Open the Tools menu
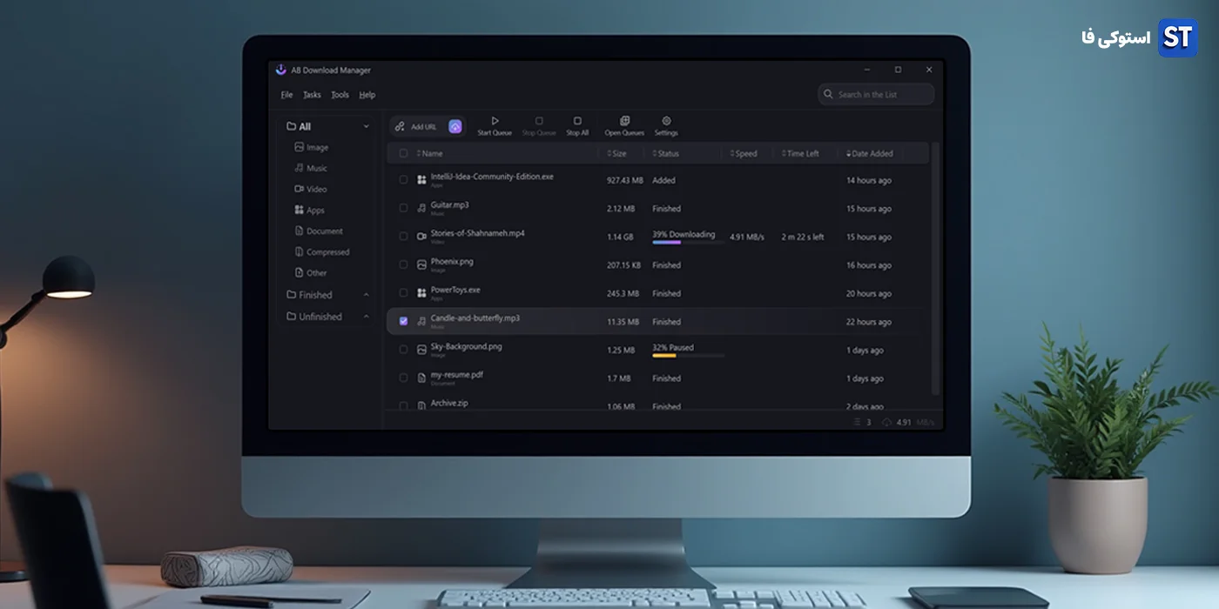This screenshot has height=609, width=1219. (340, 94)
